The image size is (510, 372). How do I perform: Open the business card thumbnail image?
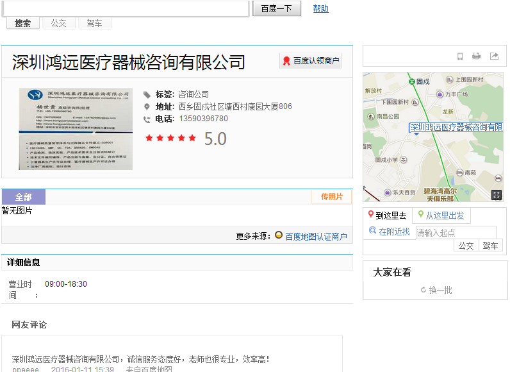[76, 129]
